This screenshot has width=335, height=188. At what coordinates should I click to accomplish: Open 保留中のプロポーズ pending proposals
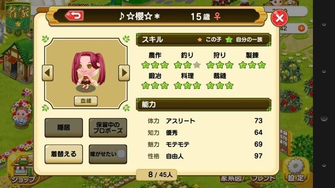[108, 128]
